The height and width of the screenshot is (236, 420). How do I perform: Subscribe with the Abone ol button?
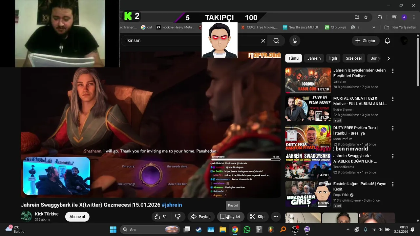(77, 217)
